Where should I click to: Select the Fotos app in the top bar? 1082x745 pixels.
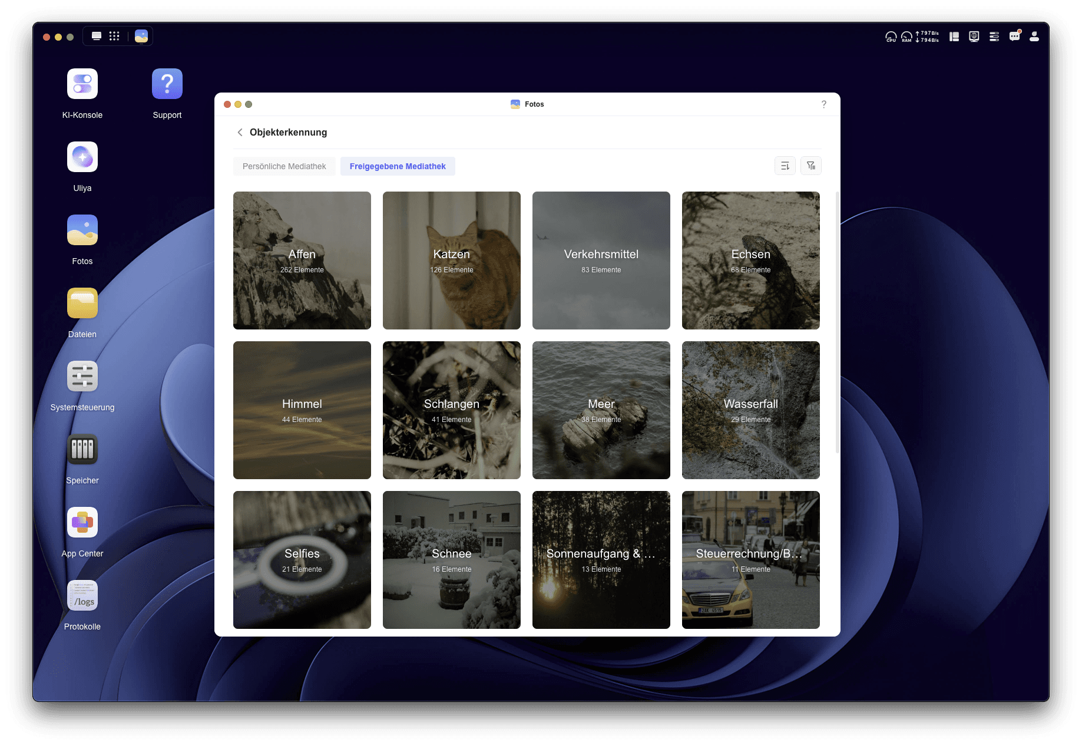click(x=141, y=36)
